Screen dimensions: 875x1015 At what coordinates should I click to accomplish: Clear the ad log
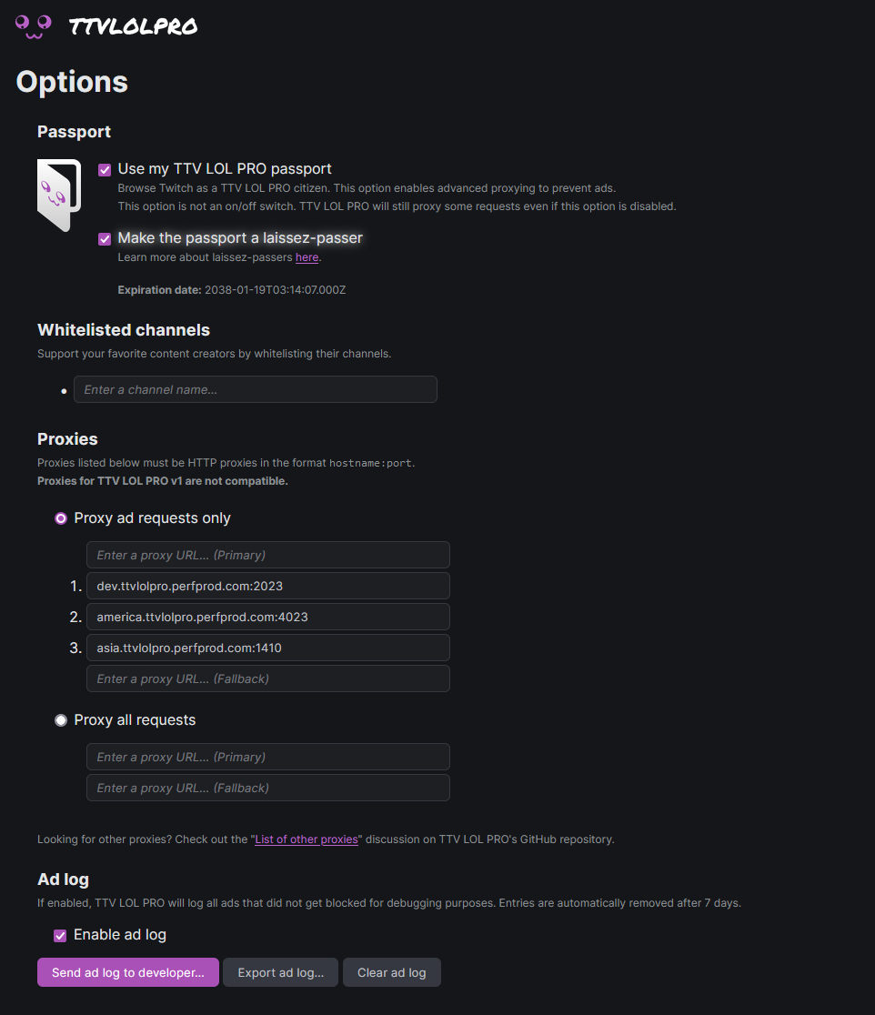[391, 971]
